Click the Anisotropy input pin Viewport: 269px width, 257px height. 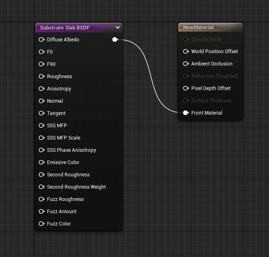41,89
